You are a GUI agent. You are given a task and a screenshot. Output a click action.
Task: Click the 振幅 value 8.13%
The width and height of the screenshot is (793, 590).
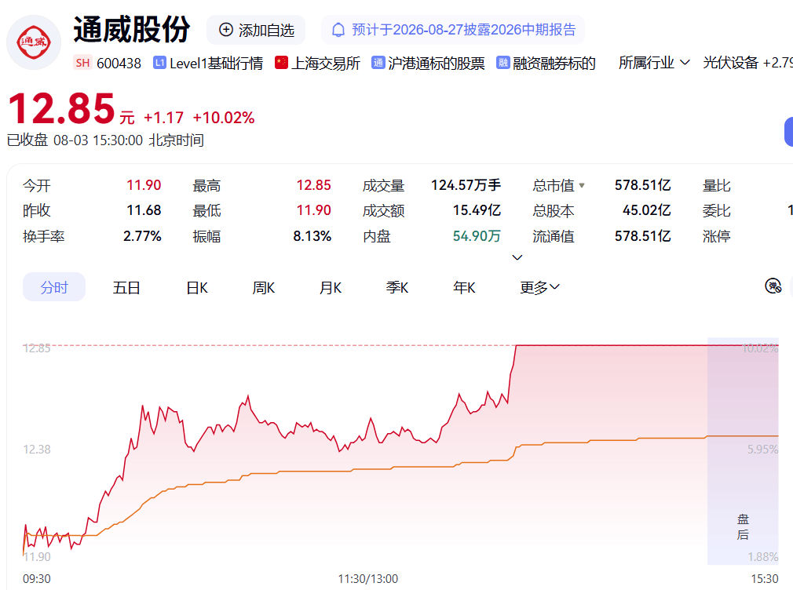point(312,236)
